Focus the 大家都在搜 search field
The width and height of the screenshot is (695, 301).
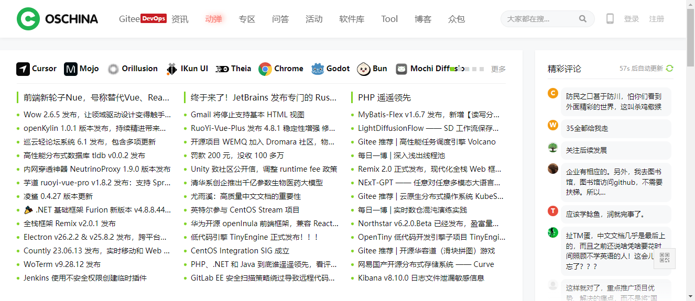(x=541, y=19)
